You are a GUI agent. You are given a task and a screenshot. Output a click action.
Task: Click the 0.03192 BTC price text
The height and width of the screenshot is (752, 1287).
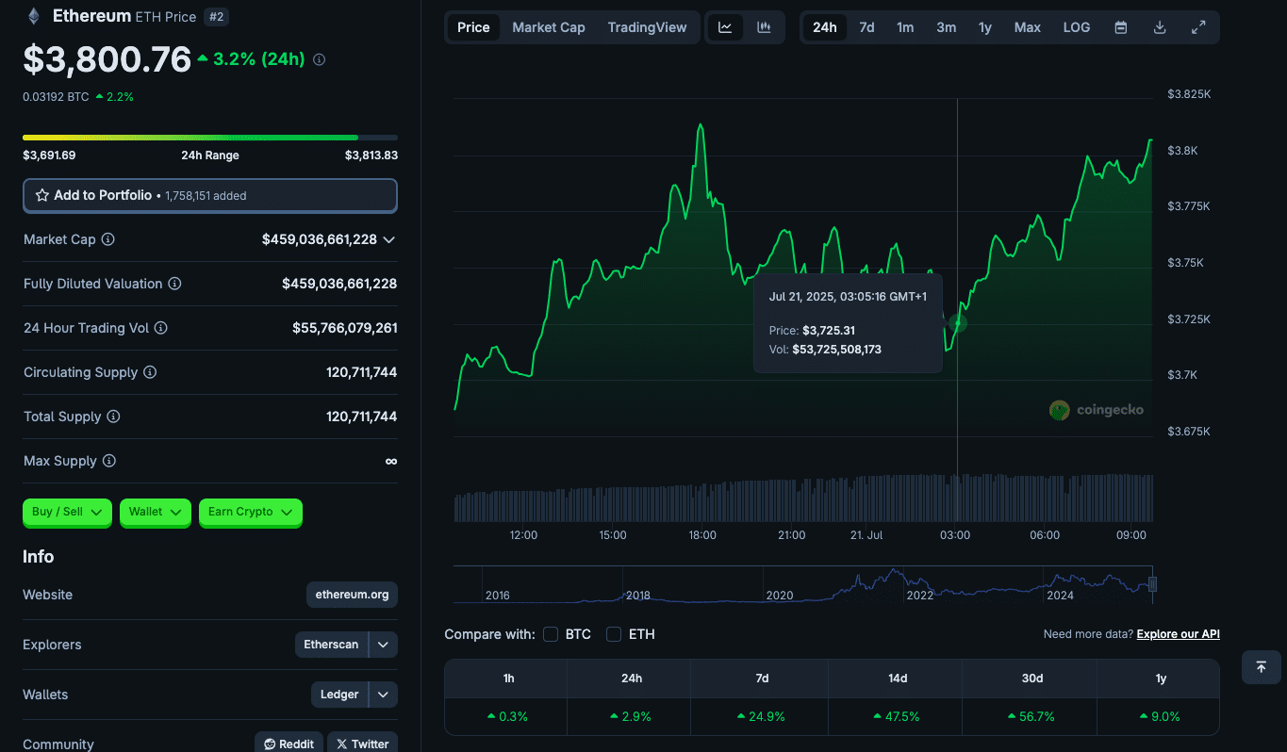pyautogui.click(x=56, y=96)
